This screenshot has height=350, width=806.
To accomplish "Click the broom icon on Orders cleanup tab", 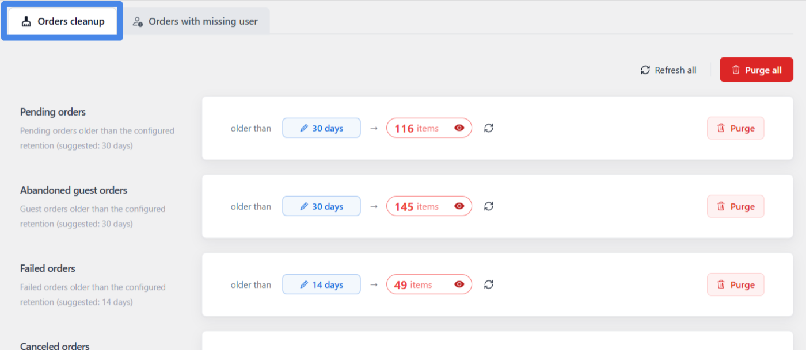I will pyautogui.click(x=26, y=21).
